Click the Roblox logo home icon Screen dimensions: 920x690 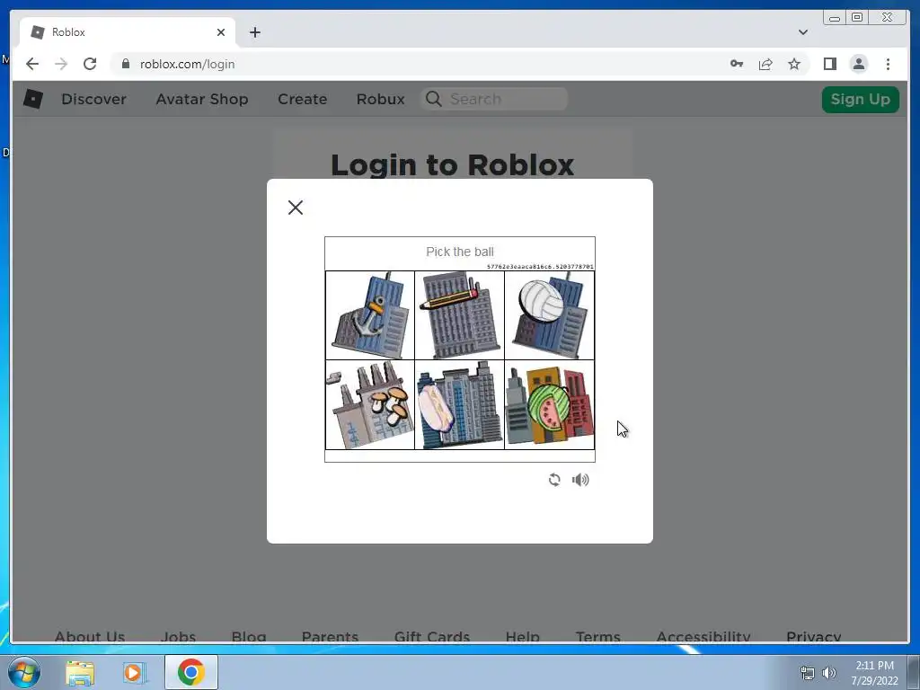(33, 99)
